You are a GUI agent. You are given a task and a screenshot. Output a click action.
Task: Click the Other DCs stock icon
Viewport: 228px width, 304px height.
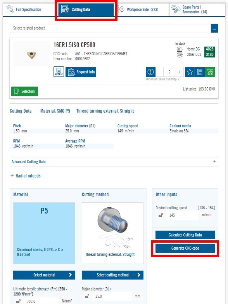pos(180,55)
